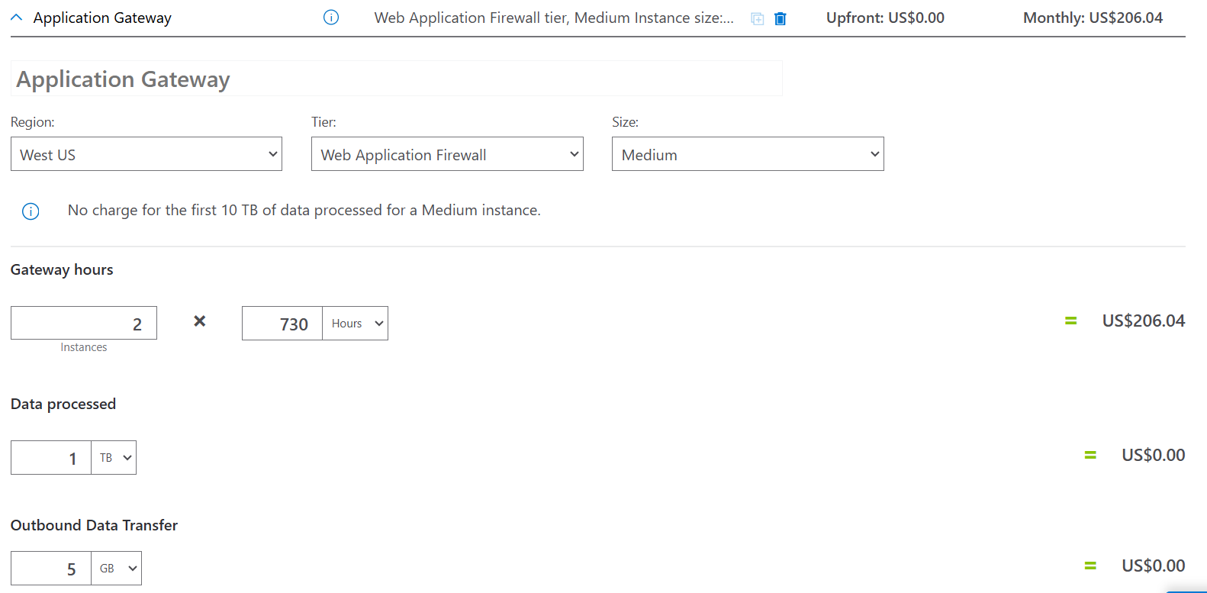This screenshot has width=1207, height=593.
Task: Open the Region dropdown showing West US
Action: click(146, 154)
